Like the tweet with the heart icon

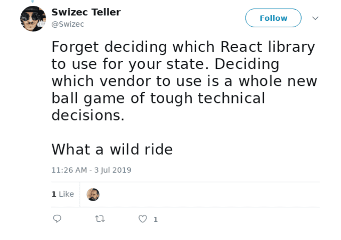(x=143, y=219)
